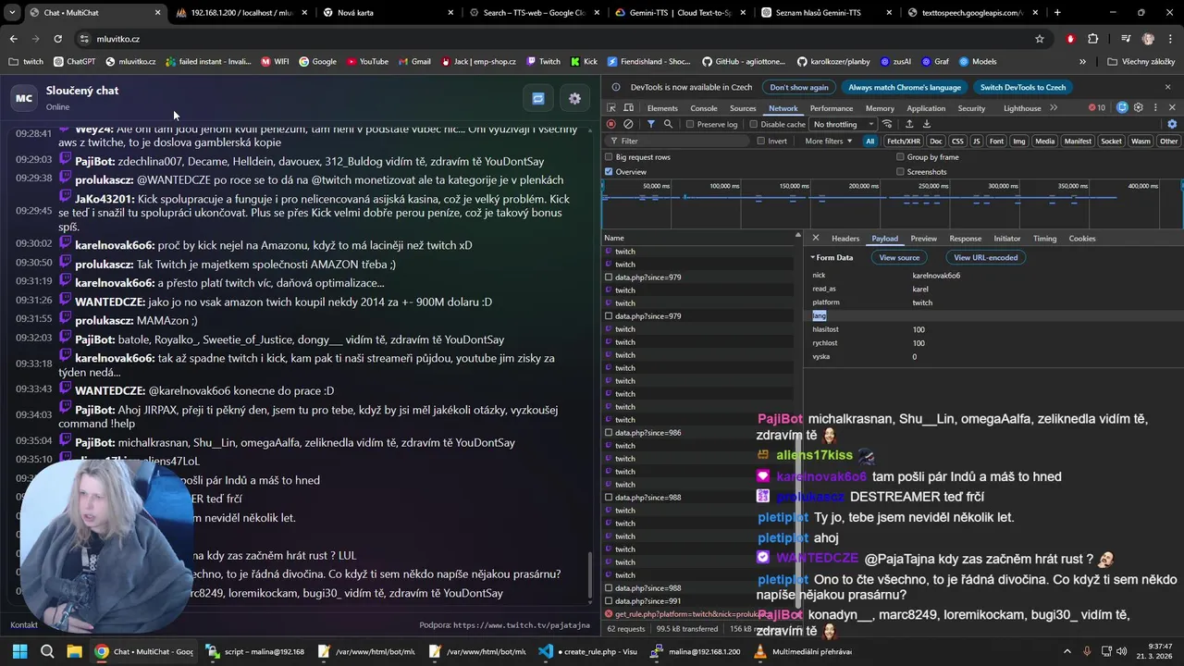Screen dimensions: 1184x666
Task: Click the error count badge showing 10
Action: tap(1096, 108)
